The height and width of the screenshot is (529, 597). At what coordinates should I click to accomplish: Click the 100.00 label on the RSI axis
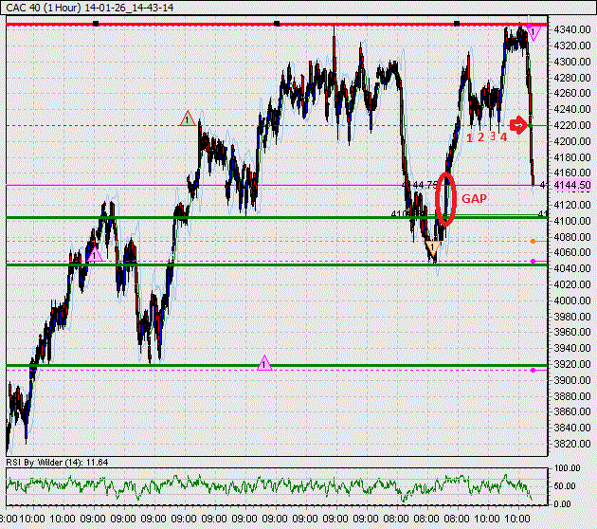coord(567,467)
